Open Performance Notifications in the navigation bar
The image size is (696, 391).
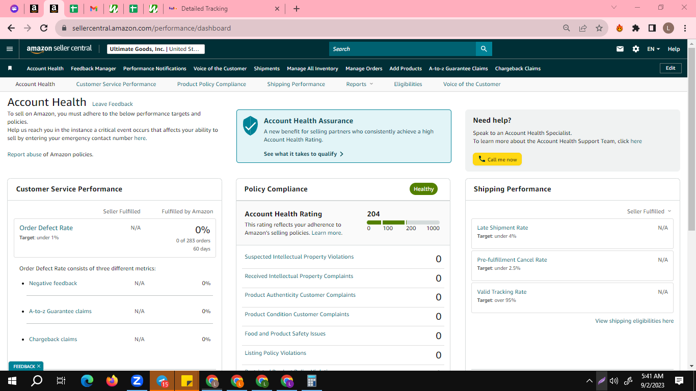point(155,68)
